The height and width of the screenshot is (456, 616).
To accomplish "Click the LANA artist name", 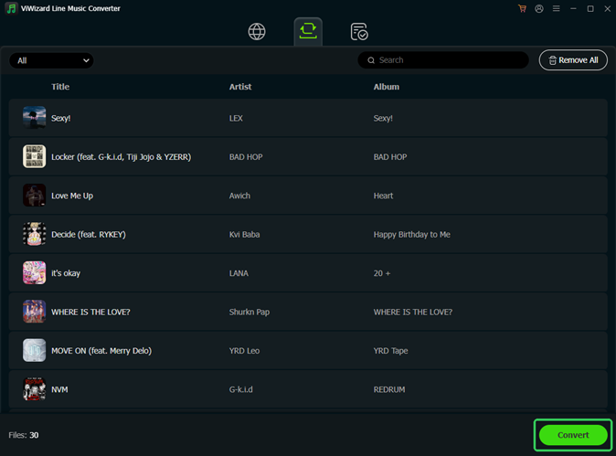I will coord(239,273).
